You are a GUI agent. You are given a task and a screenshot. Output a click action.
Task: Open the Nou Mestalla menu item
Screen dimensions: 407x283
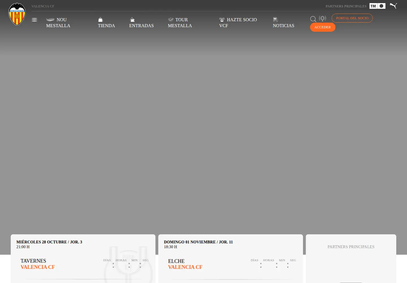(58, 23)
